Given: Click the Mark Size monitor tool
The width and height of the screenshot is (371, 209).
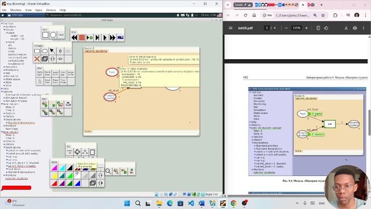Looking at the screenshot, I should pyautogui.click(x=48, y=74).
